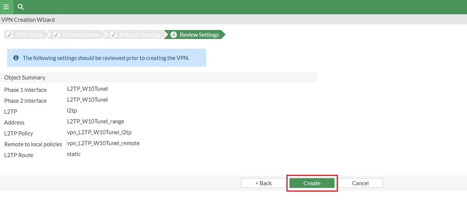Cancel the VPN creation wizard
The height and width of the screenshot is (219, 467).
pos(360,183)
